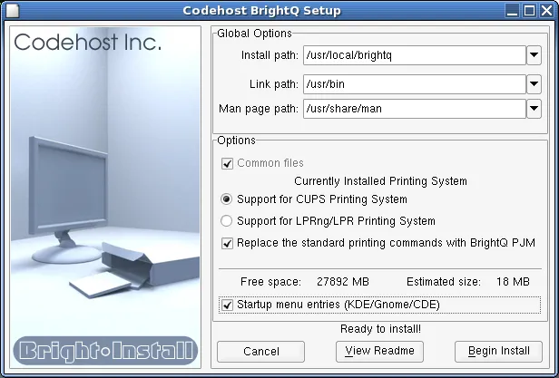Viewport: 559px width, 378px height.
Task: Close the Codehost BrightQ Setup window
Action: click(546, 11)
